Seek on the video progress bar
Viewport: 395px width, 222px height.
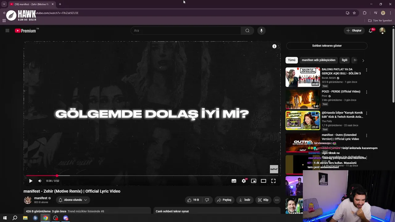pos(152,176)
